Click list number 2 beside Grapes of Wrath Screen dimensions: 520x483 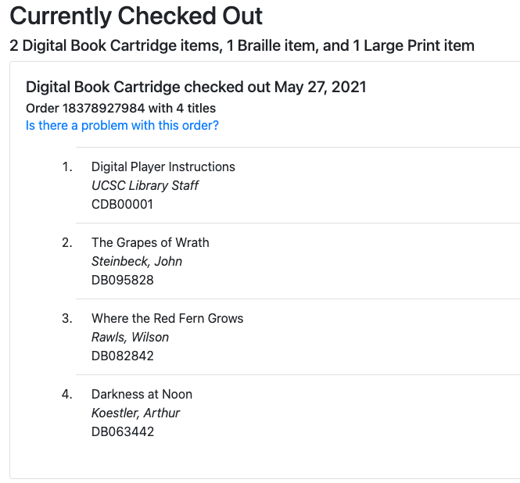click(x=67, y=242)
